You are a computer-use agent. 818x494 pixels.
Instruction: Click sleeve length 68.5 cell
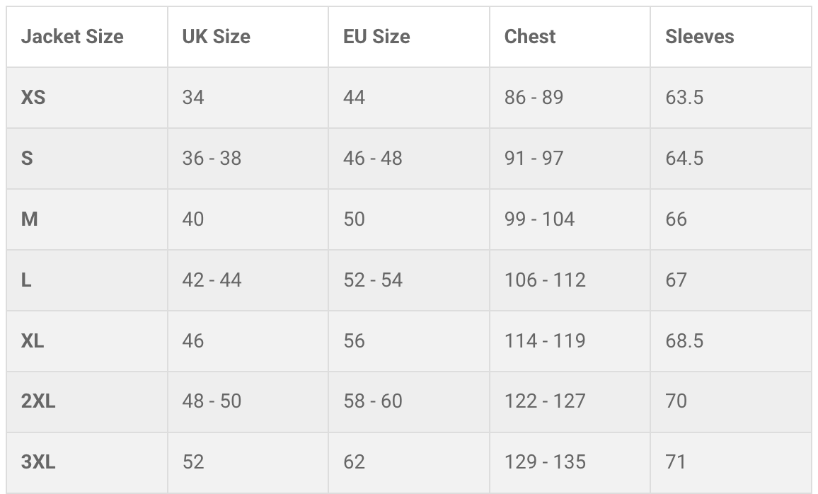pyautogui.click(x=684, y=340)
